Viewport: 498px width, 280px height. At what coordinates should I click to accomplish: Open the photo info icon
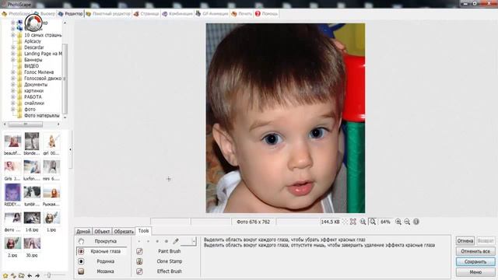pos(416,222)
